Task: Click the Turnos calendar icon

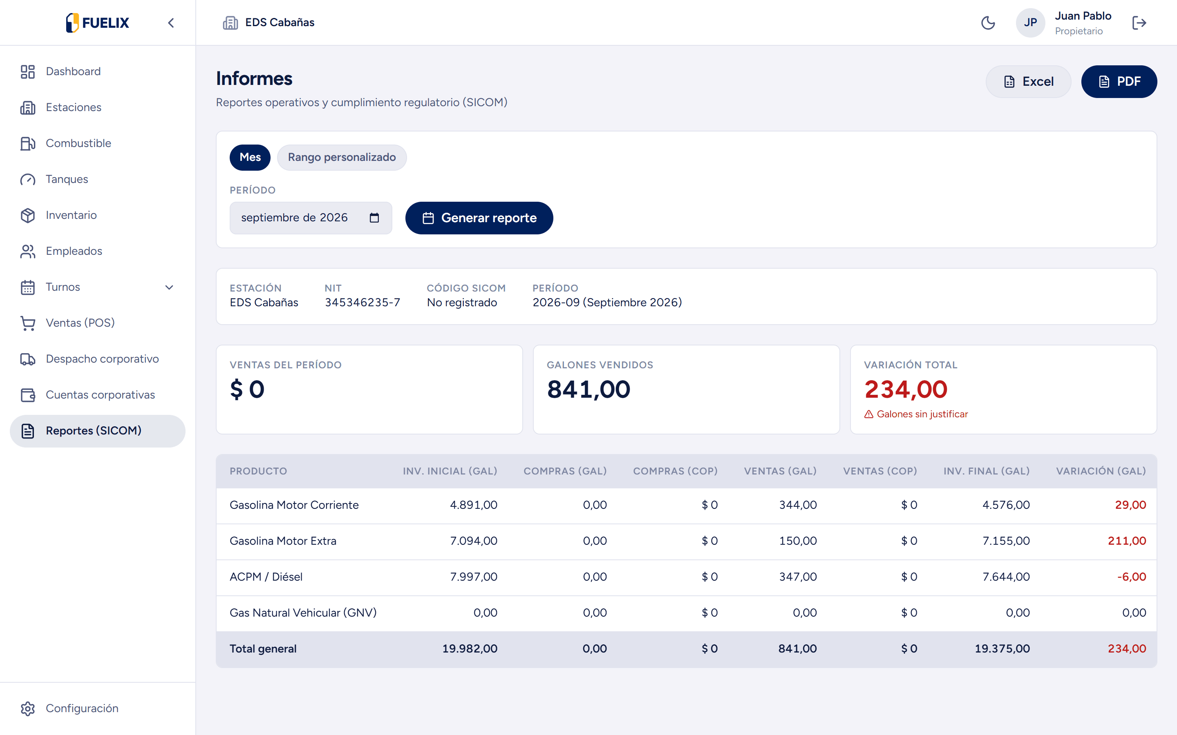Action: (x=28, y=287)
